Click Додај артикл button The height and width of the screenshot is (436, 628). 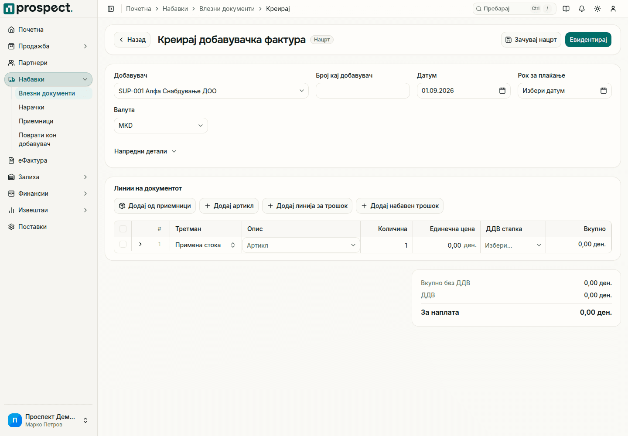click(x=229, y=206)
